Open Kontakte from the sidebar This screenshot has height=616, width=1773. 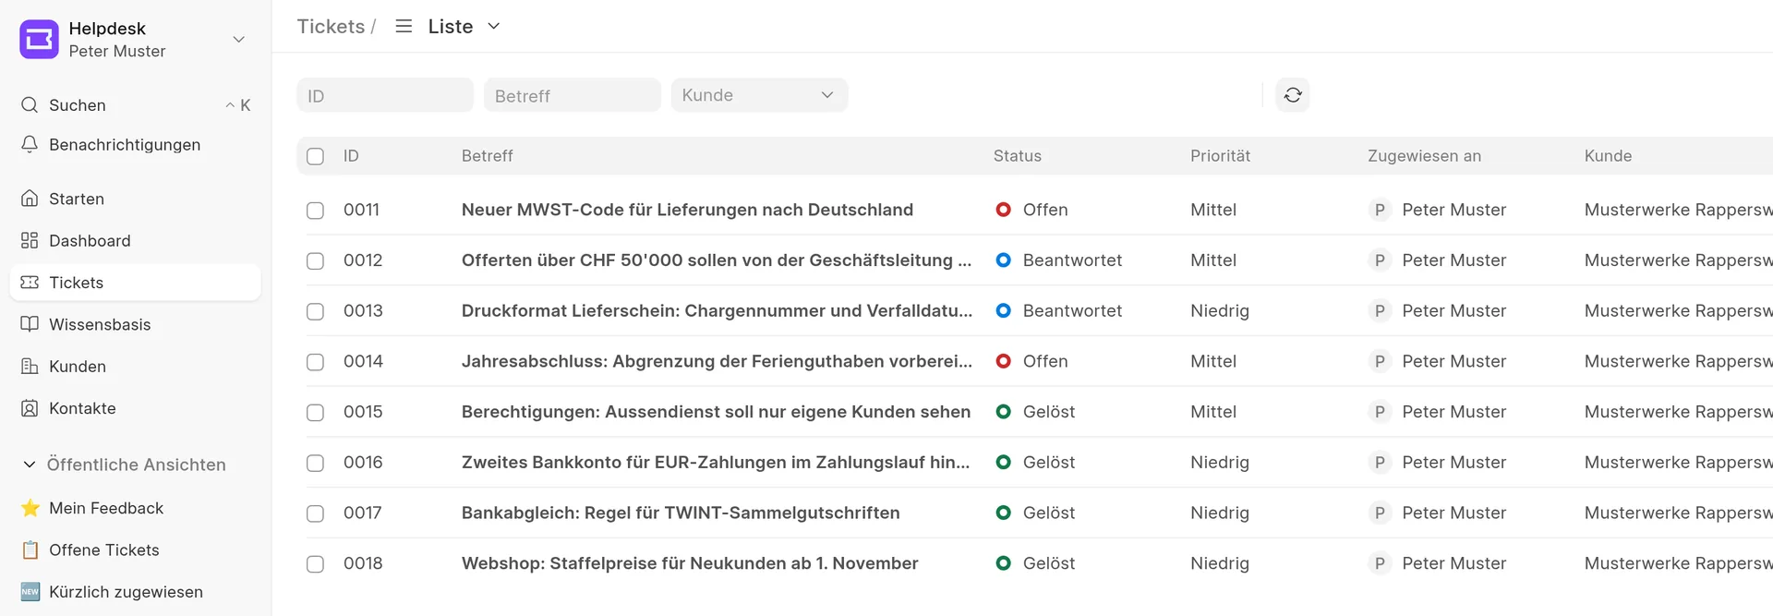coord(135,408)
